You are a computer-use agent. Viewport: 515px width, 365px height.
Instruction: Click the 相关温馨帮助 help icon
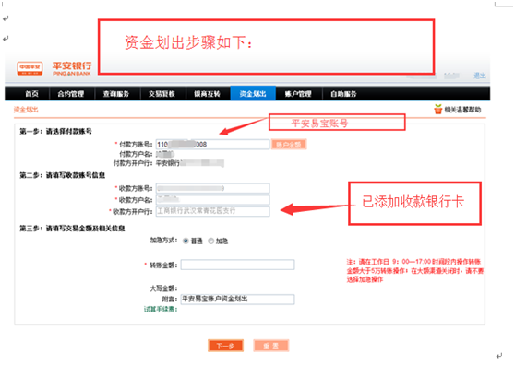pyautogui.click(x=437, y=109)
